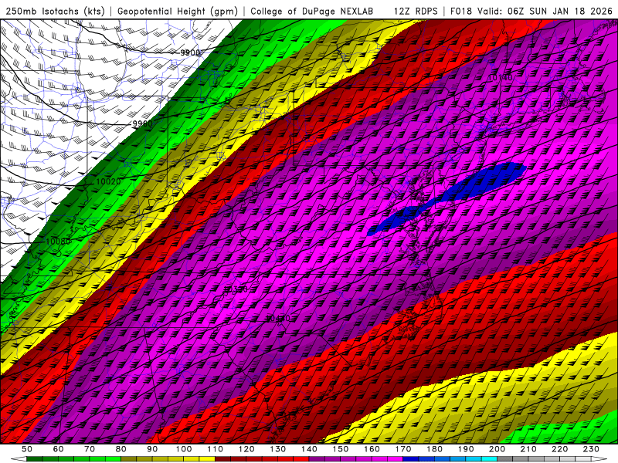Click the 'F018 Valid: 06Z SUN JAN 18 2026' text
The image size is (618, 463).
pos(531,11)
